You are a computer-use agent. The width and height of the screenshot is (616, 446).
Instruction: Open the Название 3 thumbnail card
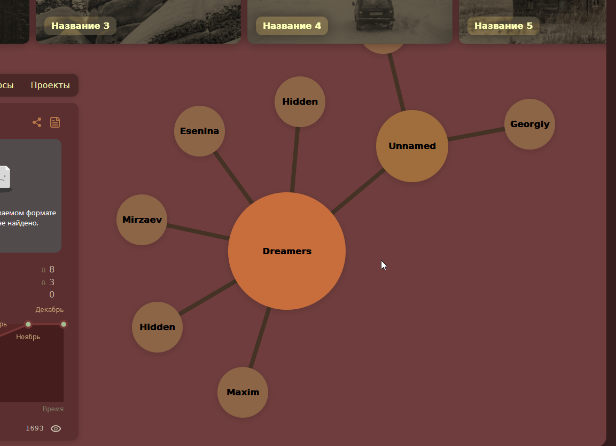pos(137,21)
